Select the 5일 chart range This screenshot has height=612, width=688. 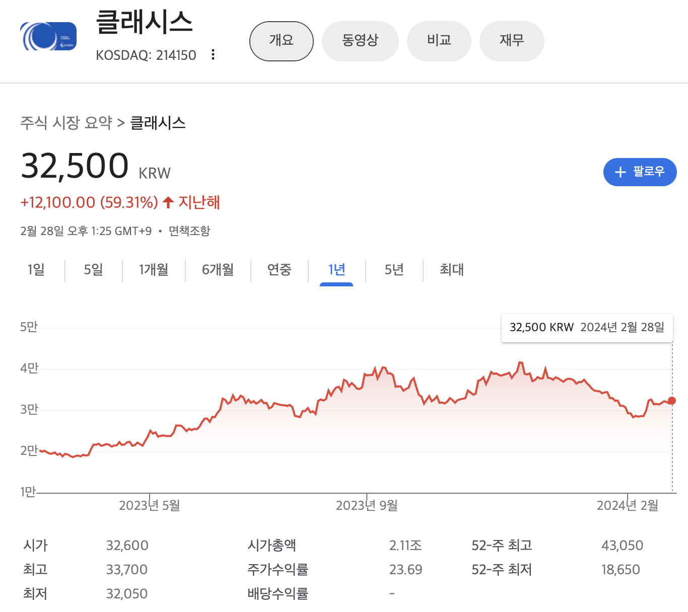(94, 270)
